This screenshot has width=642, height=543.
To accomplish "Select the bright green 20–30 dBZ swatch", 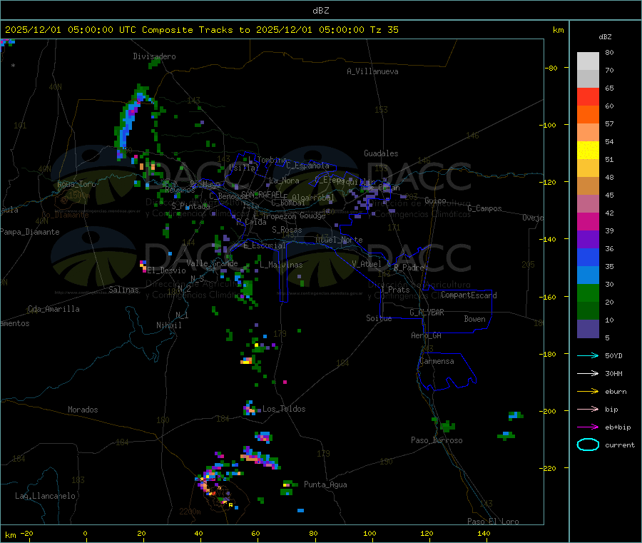I will click(588, 293).
